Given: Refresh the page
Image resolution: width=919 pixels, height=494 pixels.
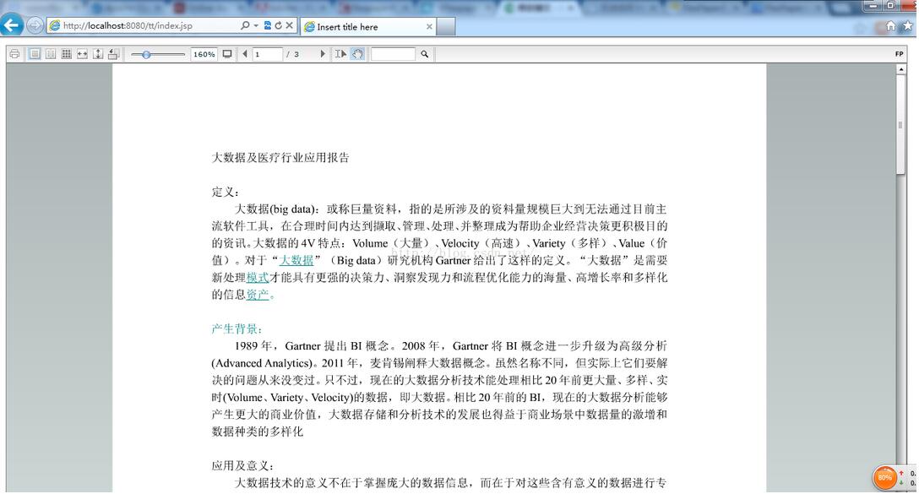Looking at the screenshot, I should point(279,25).
